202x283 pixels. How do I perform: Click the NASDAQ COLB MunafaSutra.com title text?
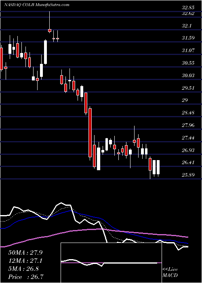[x=37, y=5]
